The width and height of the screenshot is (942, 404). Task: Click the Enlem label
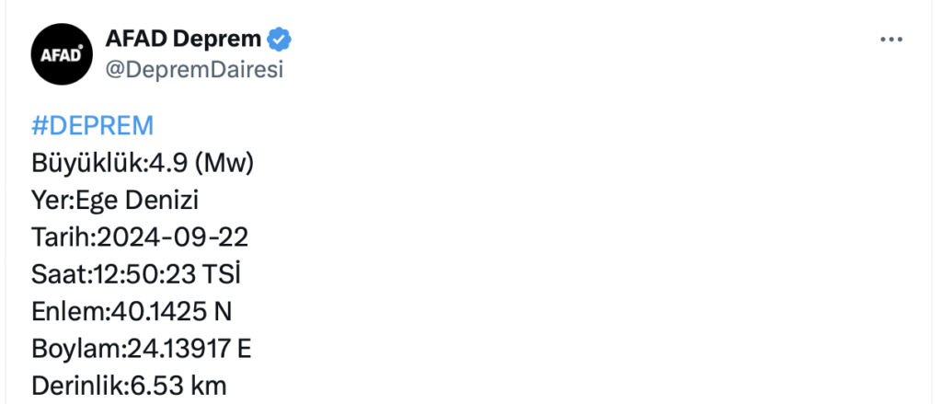[x=66, y=312]
